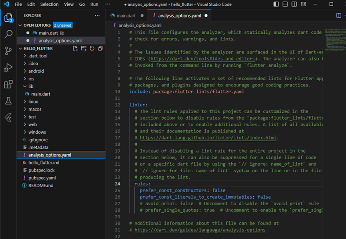
Task: Click unsaved dot beside analysis_options.yaml in Open Editors
Action: point(28,40)
